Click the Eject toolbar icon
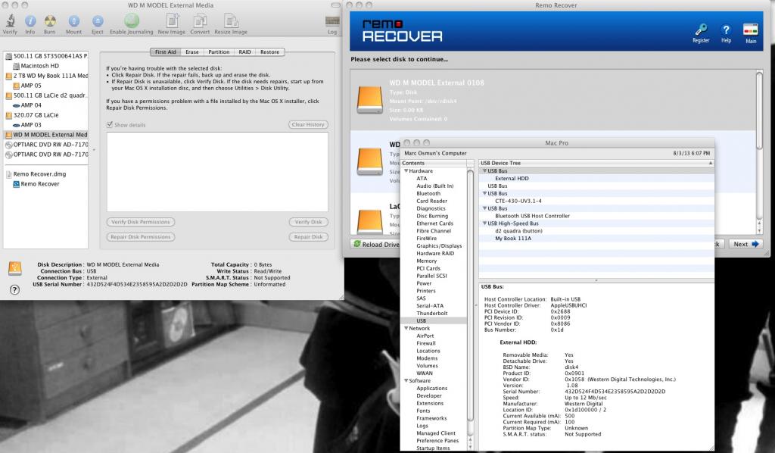 coord(98,21)
